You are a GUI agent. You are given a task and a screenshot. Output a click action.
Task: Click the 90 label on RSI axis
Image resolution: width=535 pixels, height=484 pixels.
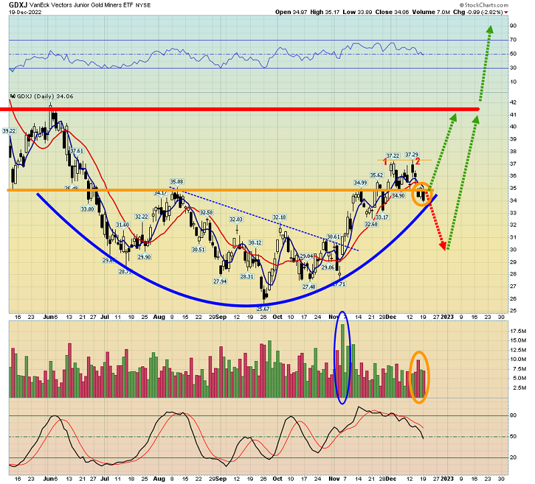513,25
